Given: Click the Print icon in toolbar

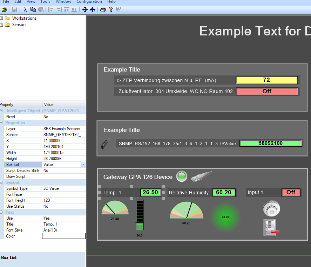Looking at the screenshot, I should pyautogui.click(x=103, y=10).
